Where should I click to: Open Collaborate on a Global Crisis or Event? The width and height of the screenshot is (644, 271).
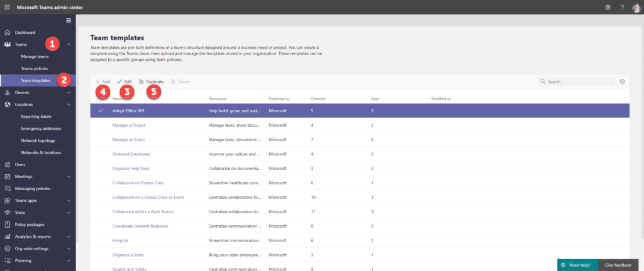click(x=148, y=198)
